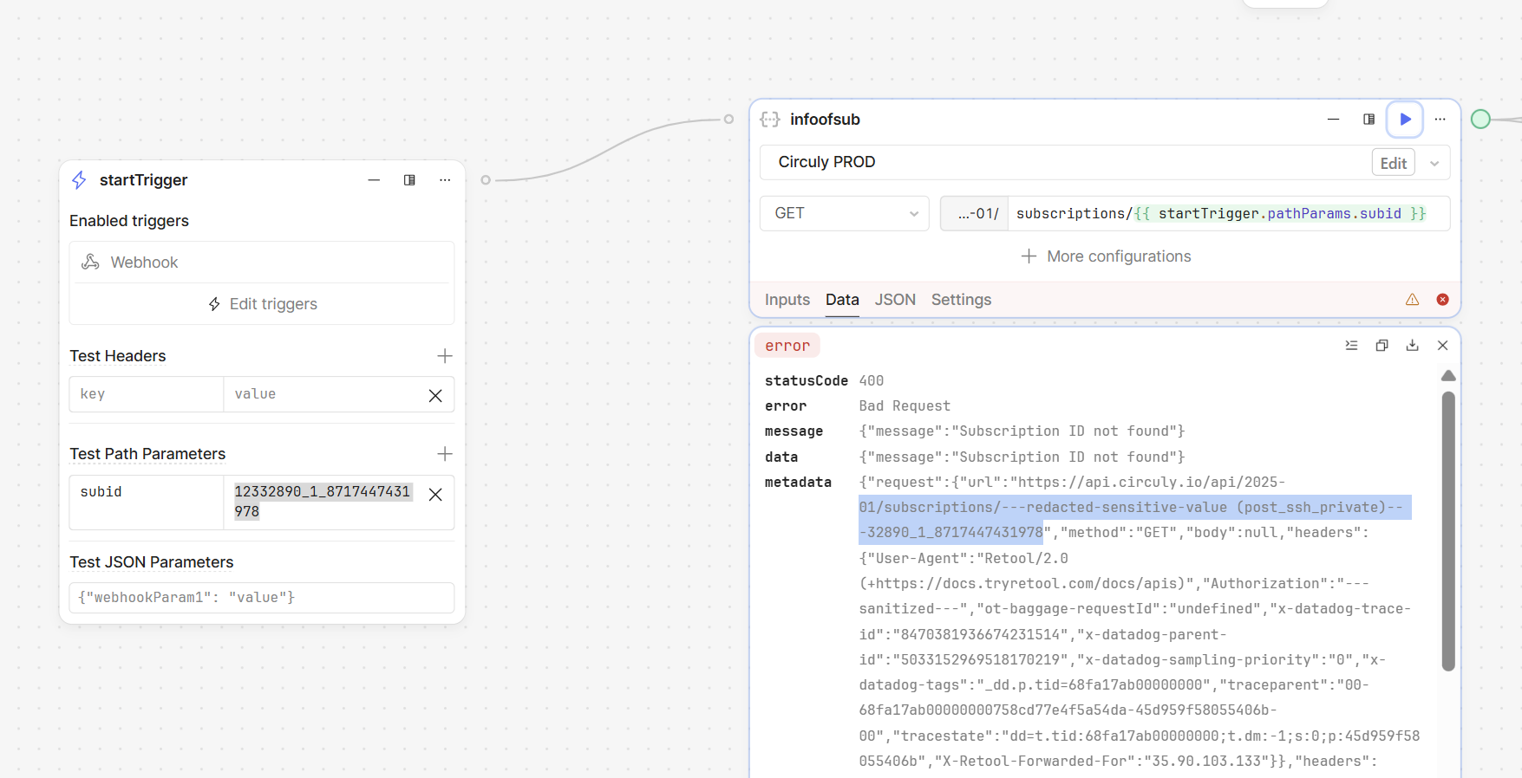Image resolution: width=1522 pixels, height=778 pixels.
Task: Expand More configurations section
Action: (1106, 256)
